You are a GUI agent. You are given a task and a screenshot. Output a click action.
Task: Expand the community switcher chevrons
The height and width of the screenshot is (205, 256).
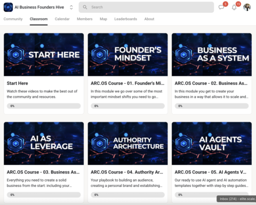tap(71, 7)
